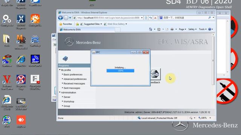Screen dimensions: 241x135
Task: Open the Safety menu
Action: tap(192, 29)
